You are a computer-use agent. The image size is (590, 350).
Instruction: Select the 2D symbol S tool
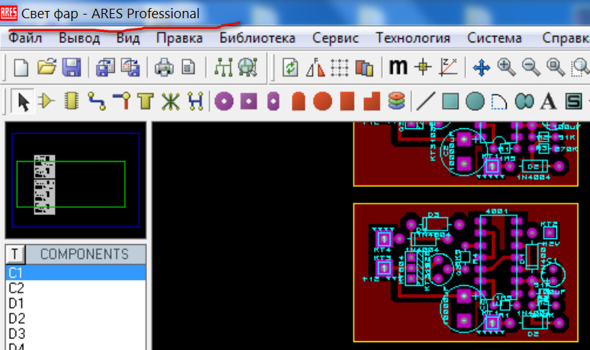pos(574,101)
